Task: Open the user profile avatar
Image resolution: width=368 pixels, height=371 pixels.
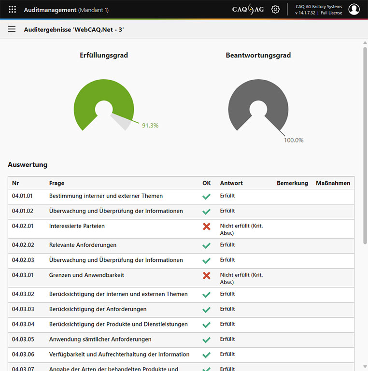Action: 354,10
